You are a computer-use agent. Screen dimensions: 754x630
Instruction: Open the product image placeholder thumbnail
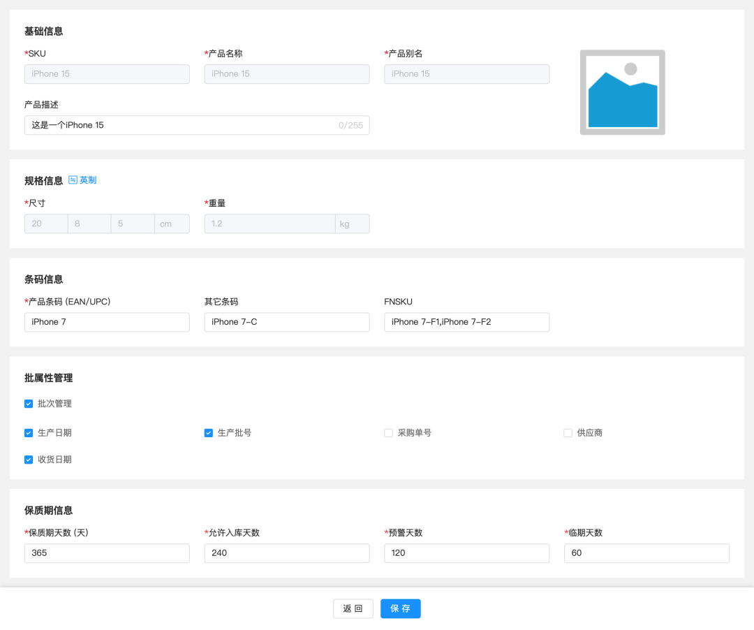[622, 92]
